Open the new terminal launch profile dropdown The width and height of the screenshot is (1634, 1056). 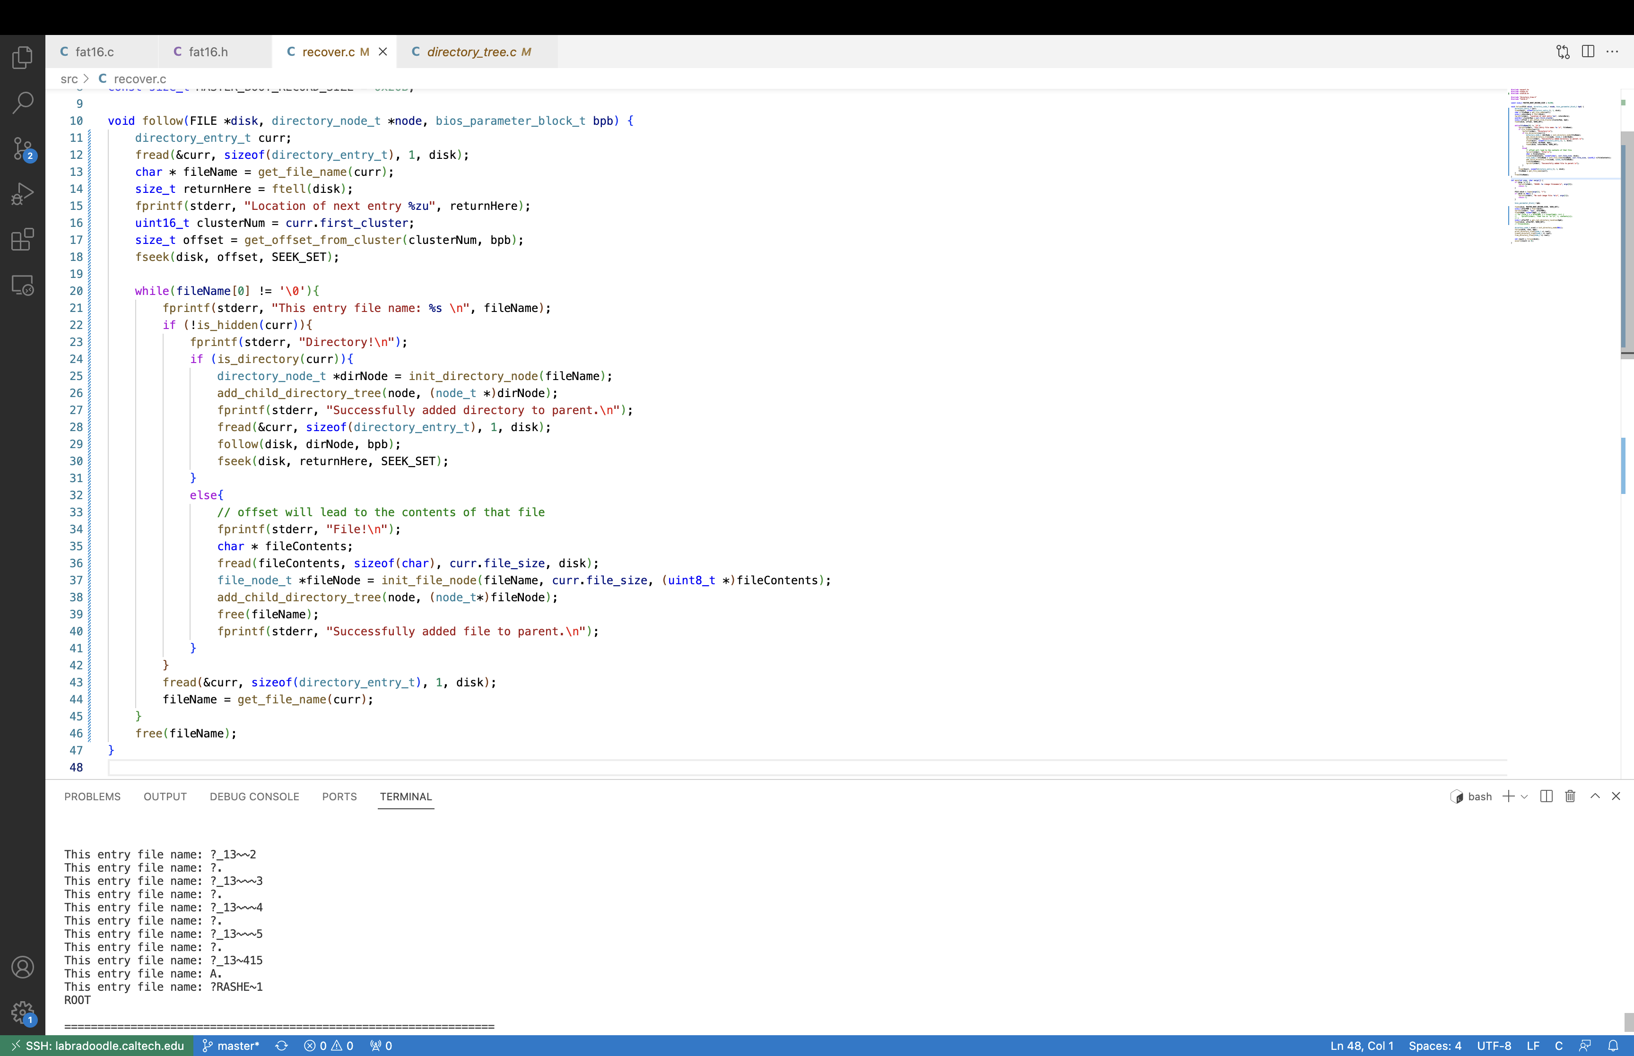tap(1524, 797)
